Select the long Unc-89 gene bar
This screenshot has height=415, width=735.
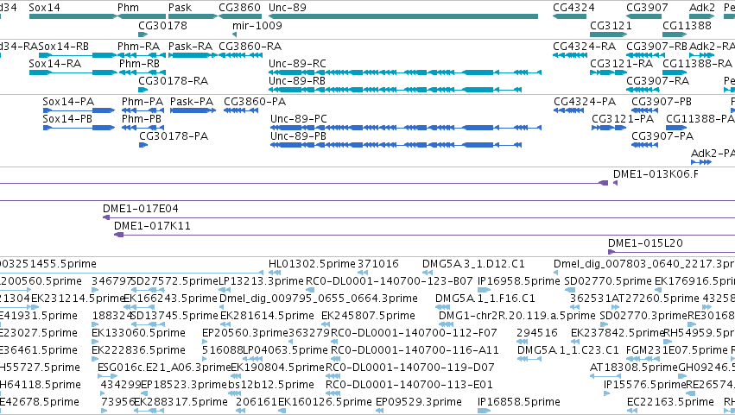point(403,16)
